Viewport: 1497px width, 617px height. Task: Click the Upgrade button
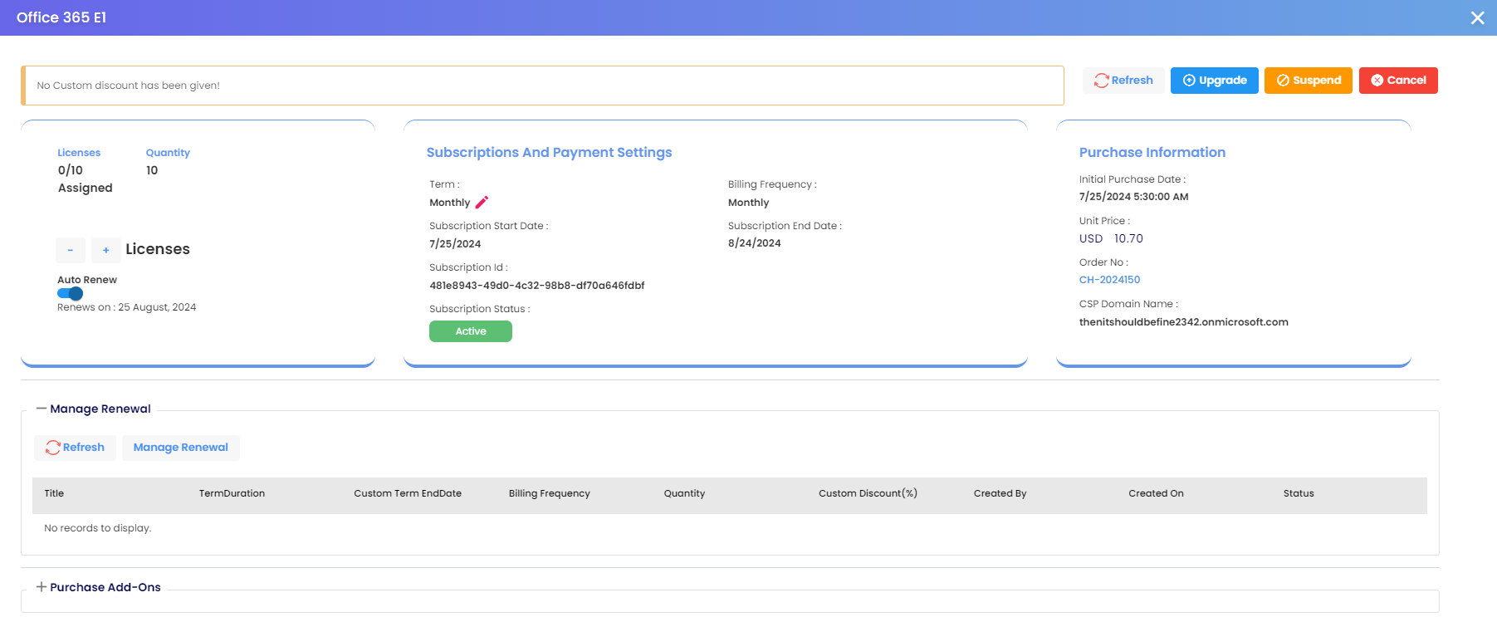[1214, 81]
